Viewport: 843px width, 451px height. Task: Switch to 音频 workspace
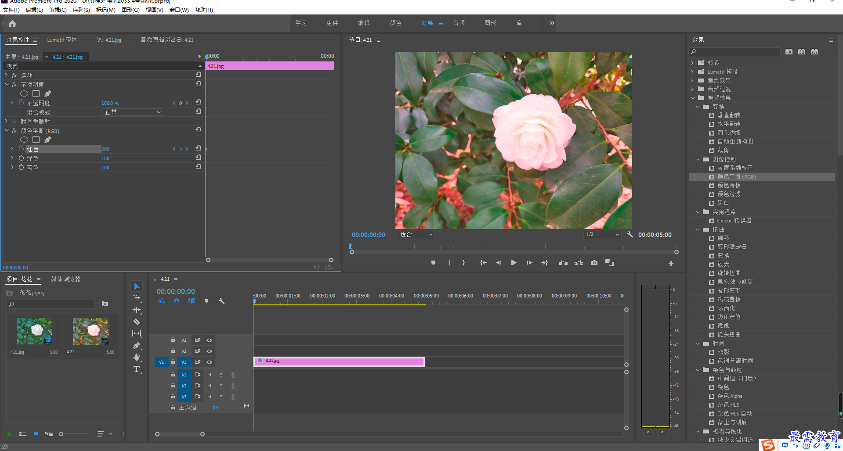pos(459,23)
